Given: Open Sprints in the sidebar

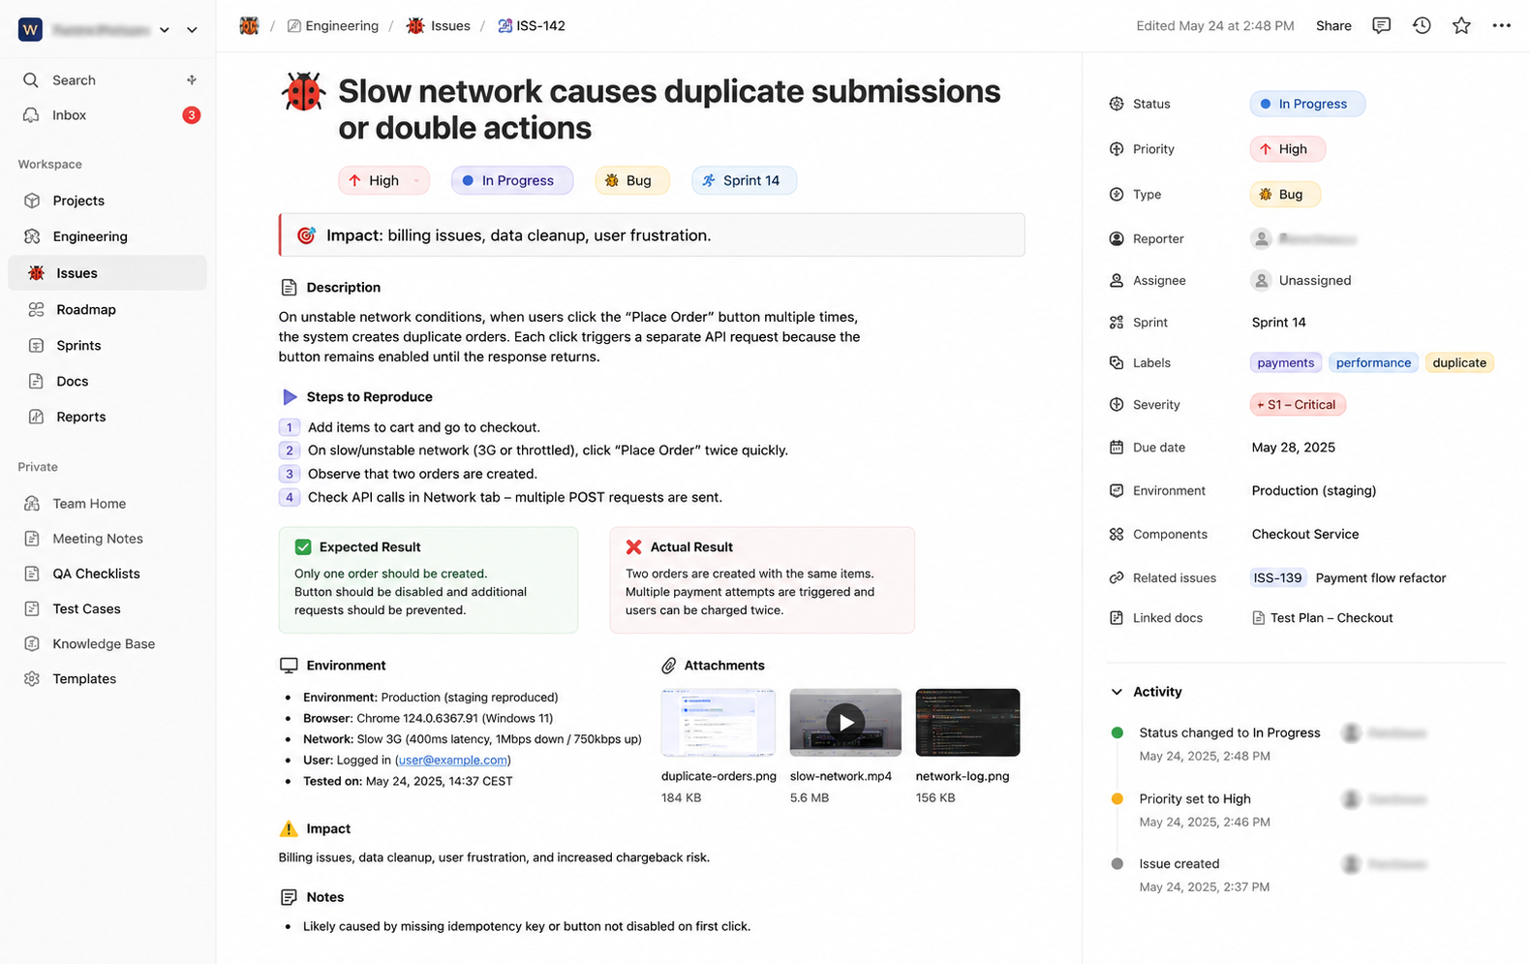Looking at the screenshot, I should (107, 345).
